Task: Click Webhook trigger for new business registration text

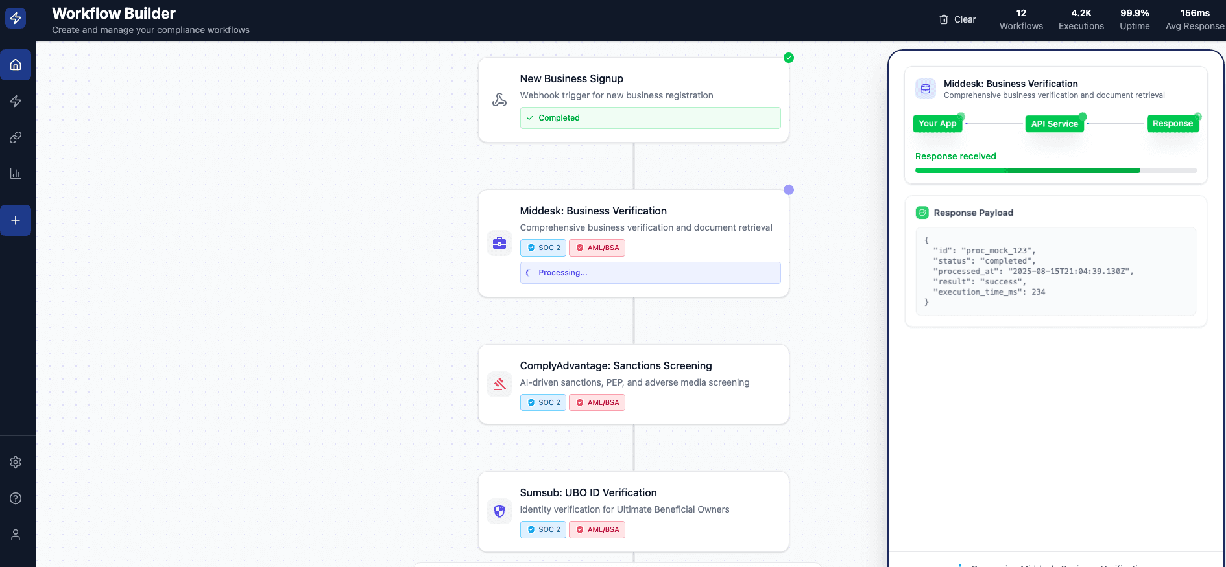Action: (x=616, y=95)
